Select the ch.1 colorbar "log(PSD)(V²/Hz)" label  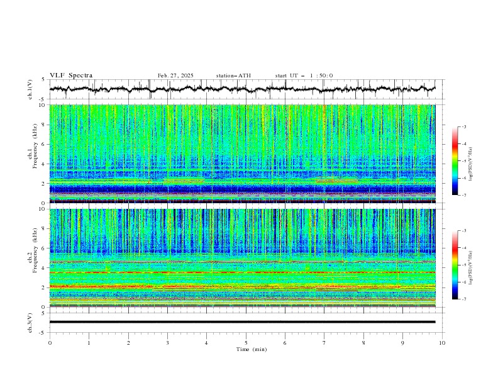point(471,164)
